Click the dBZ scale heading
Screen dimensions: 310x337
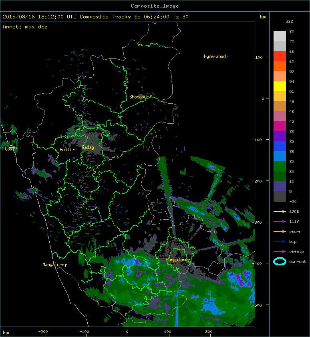click(x=289, y=22)
